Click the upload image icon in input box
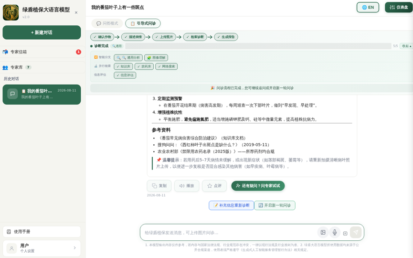Viewport: 413px width, 258px height. point(323,232)
